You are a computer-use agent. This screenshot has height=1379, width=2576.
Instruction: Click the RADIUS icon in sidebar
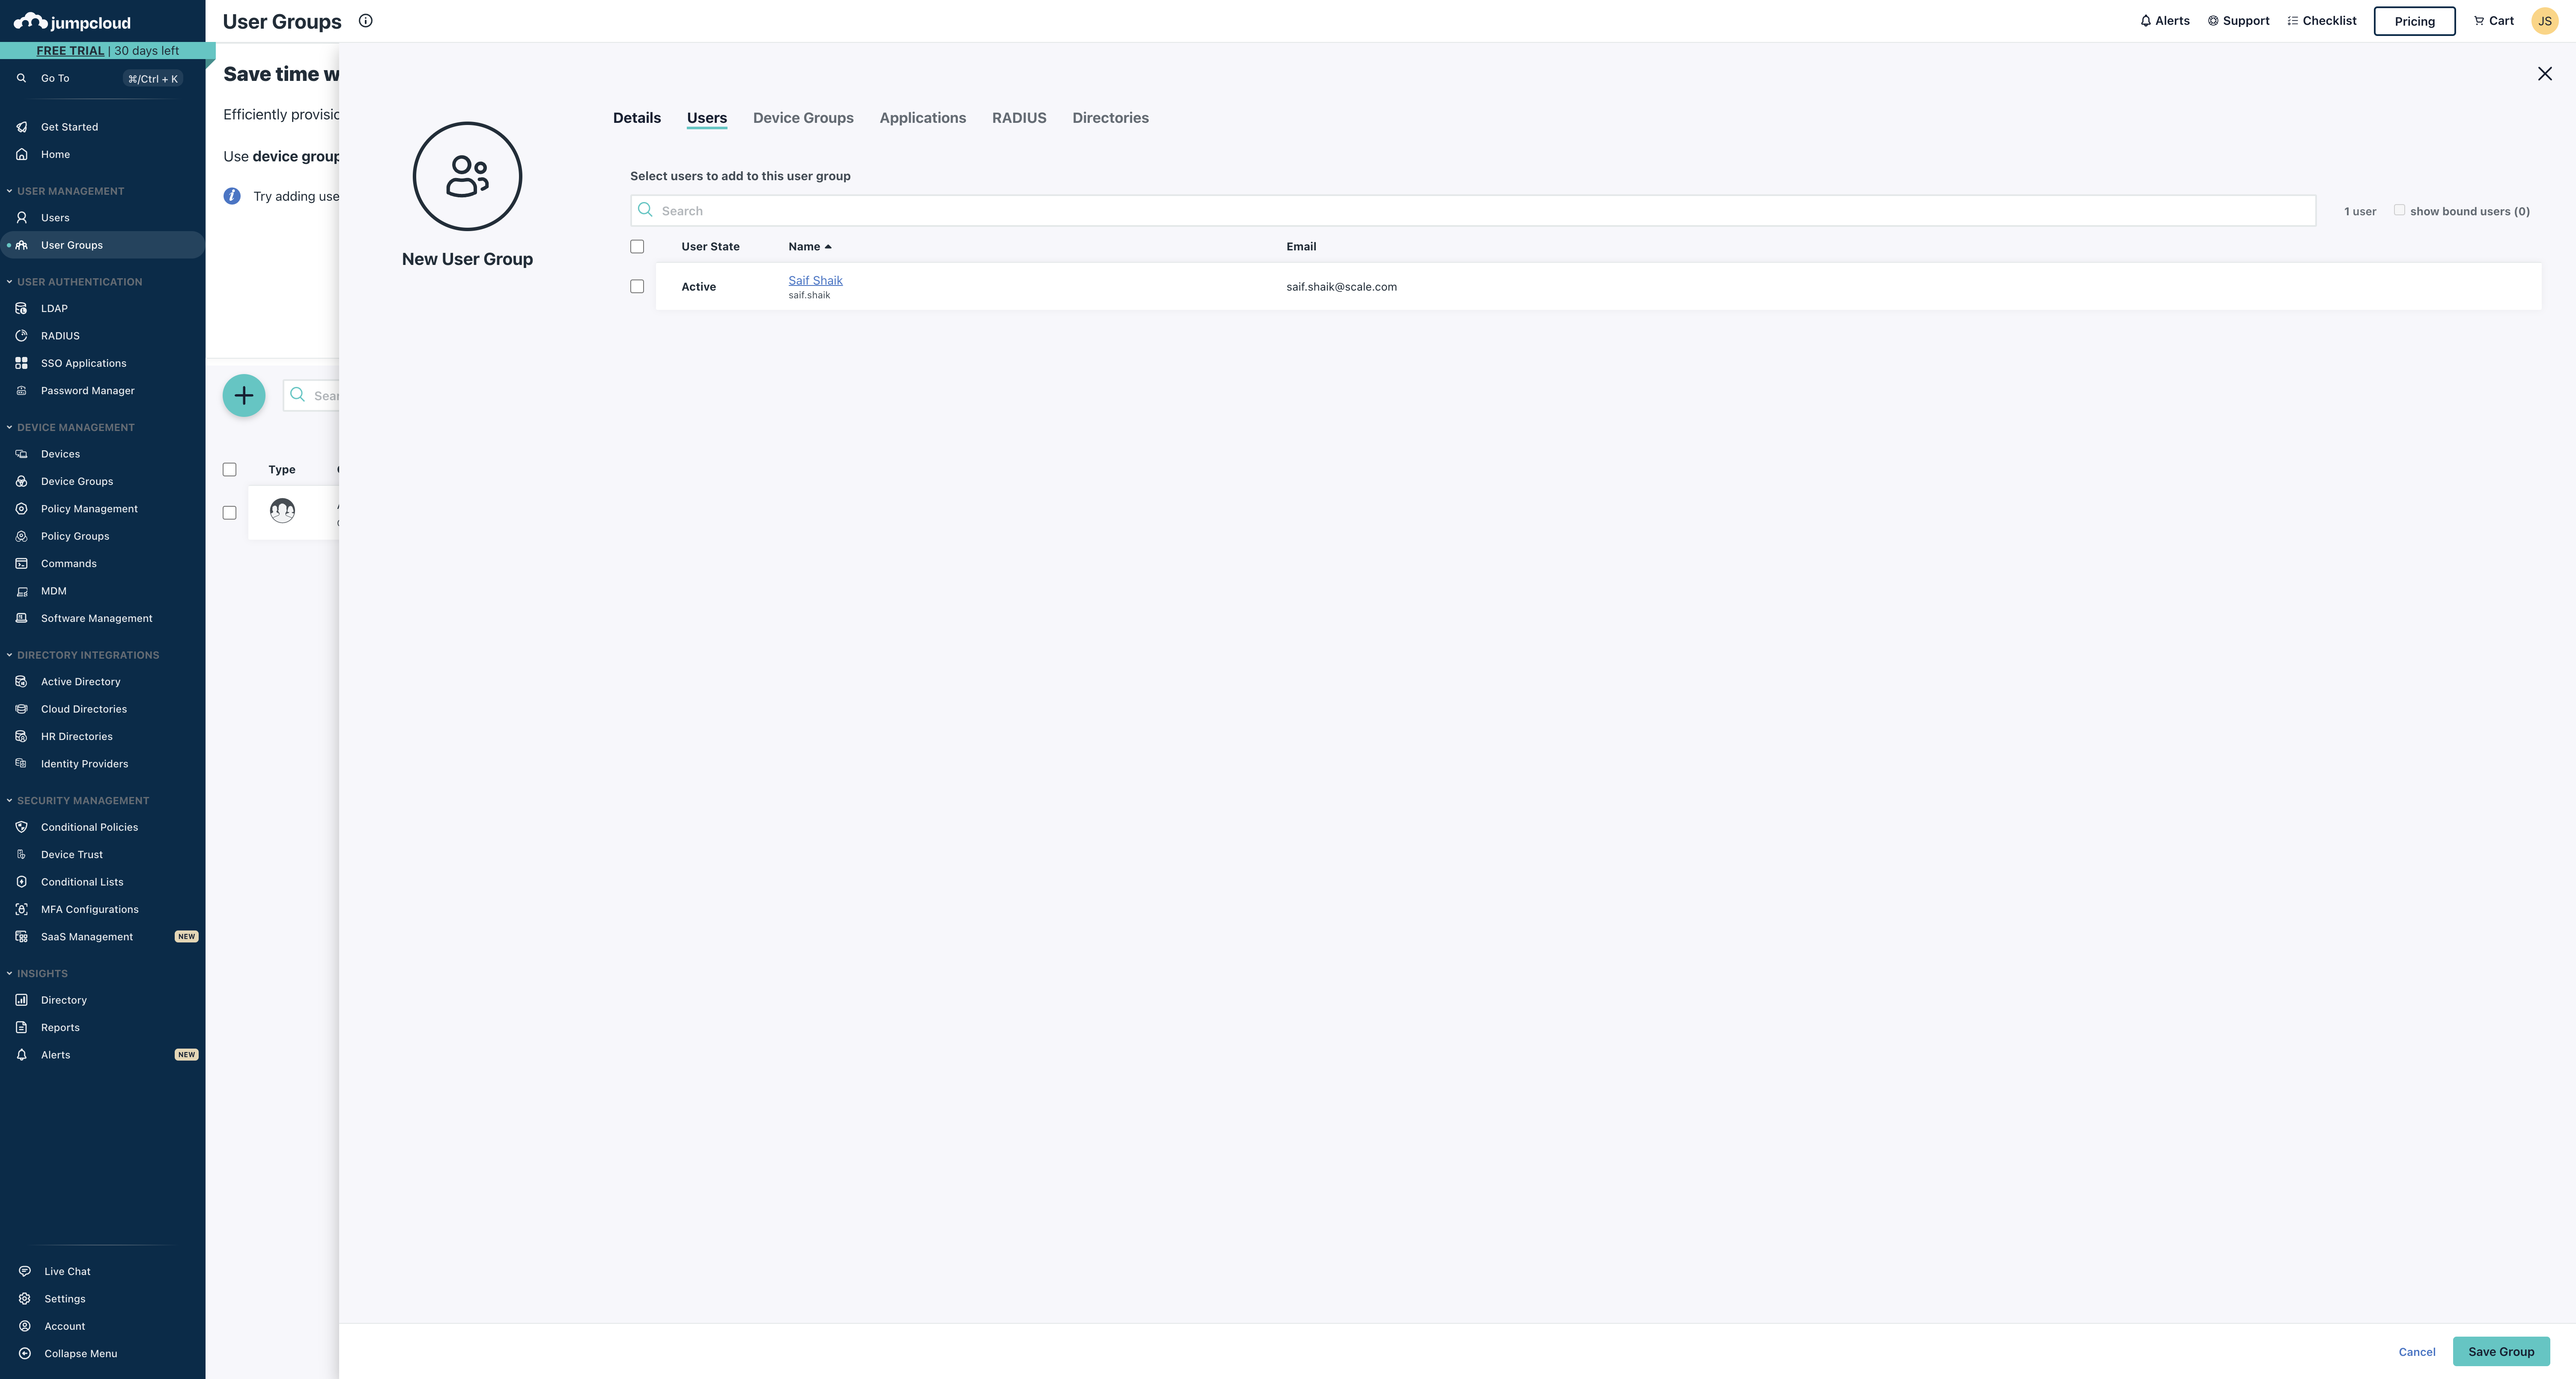[21, 336]
